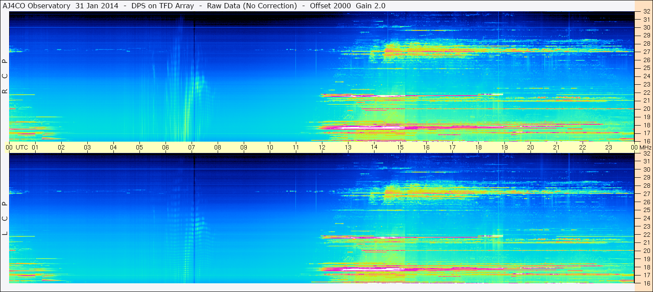Click the AJ4CO Observatory title text
Image resolution: width=653 pixels, height=292 pixels.
pos(36,6)
